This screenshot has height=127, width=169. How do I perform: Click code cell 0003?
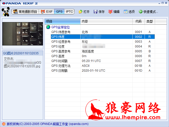(x=139, y=42)
